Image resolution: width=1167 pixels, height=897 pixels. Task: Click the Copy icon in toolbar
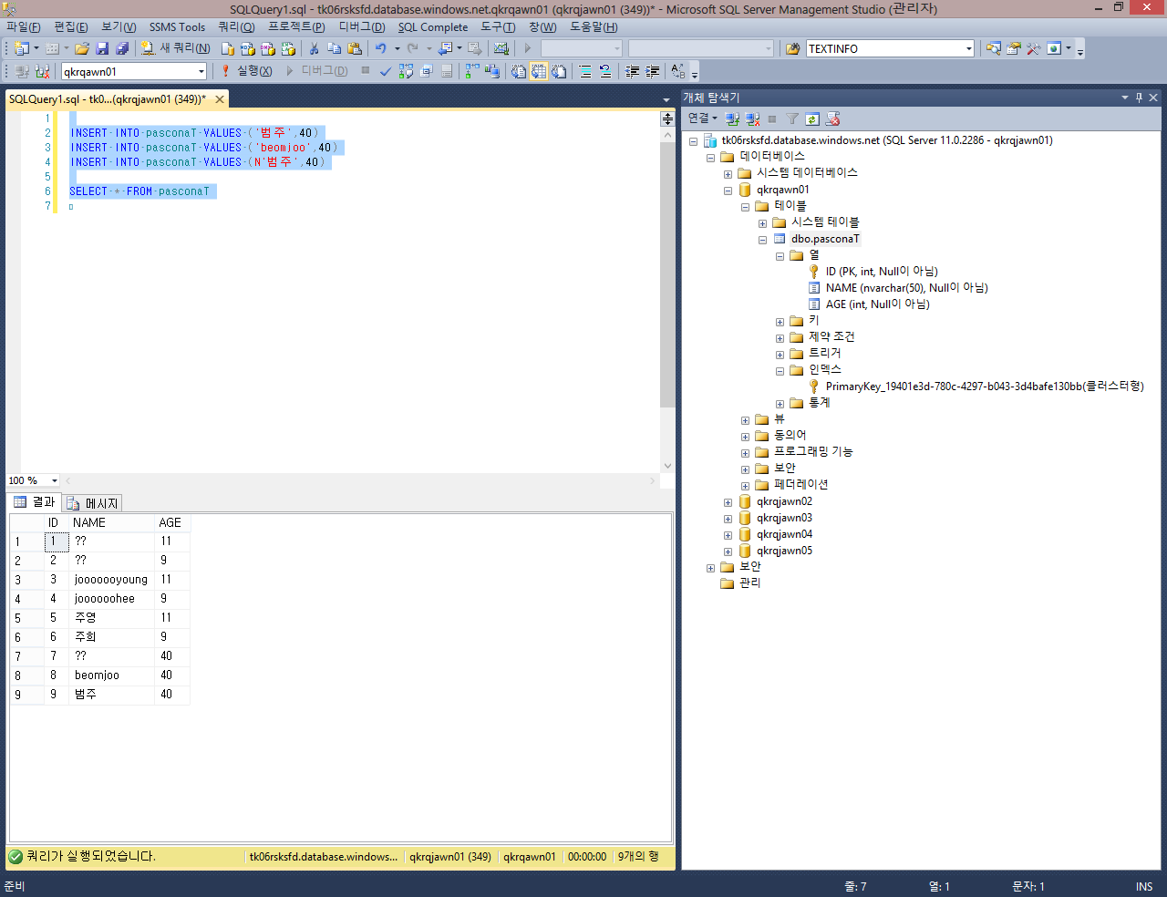pos(334,48)
